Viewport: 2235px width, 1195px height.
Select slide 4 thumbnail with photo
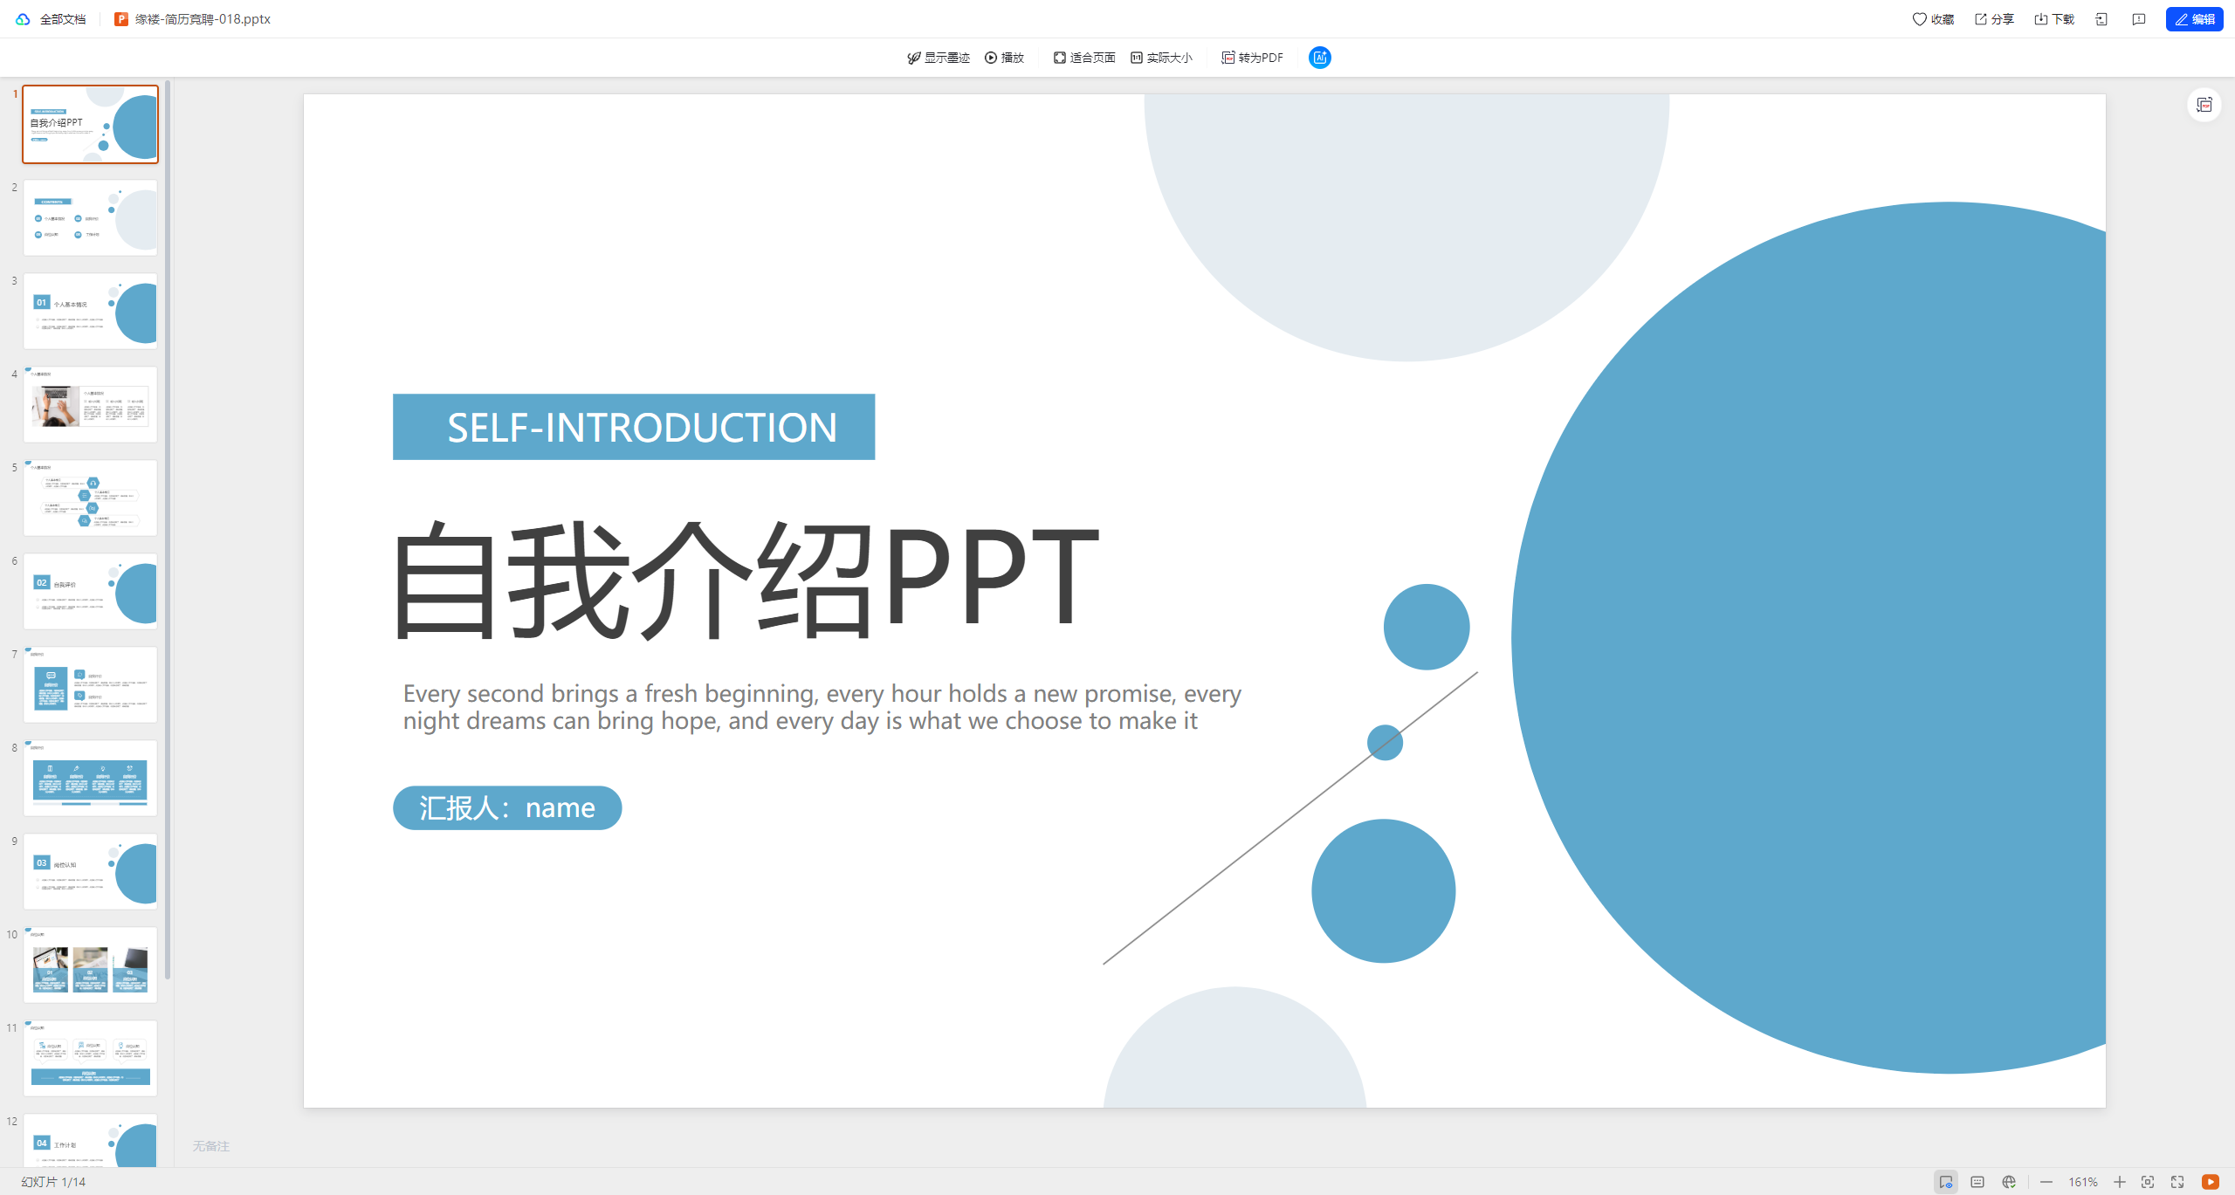(90, 404)
